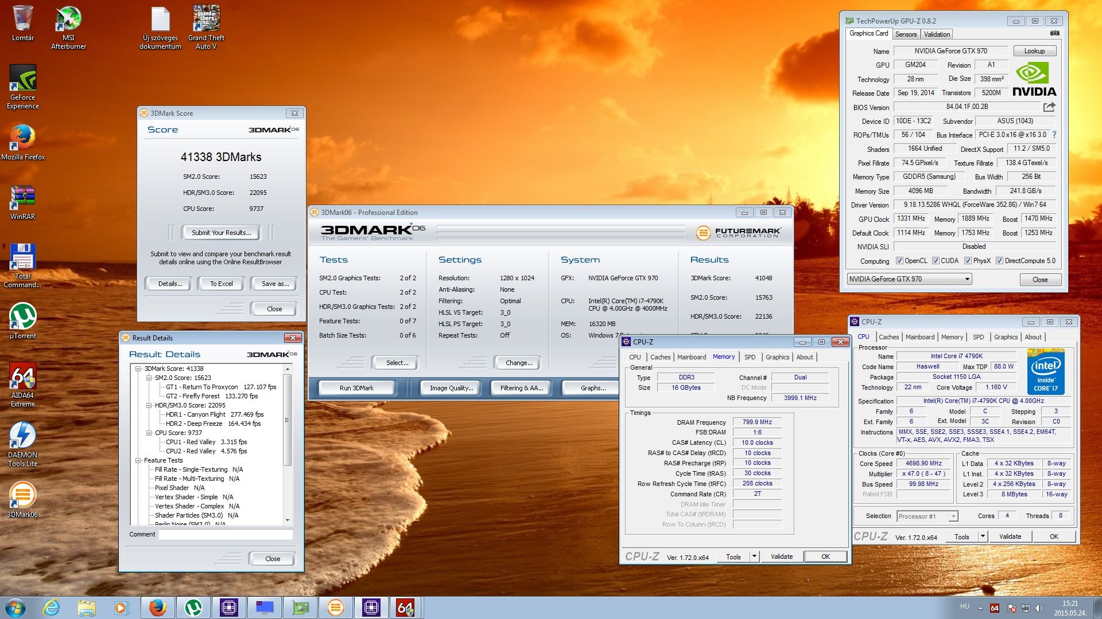The height and width of the screenshot is (619, 1102).
Task: Click the Run 3DMark button
Action: tap(356, 388)
